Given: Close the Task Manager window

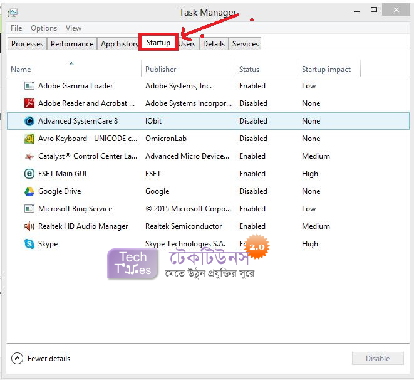Looking at the screenshot, I should (x=396, y=10).
